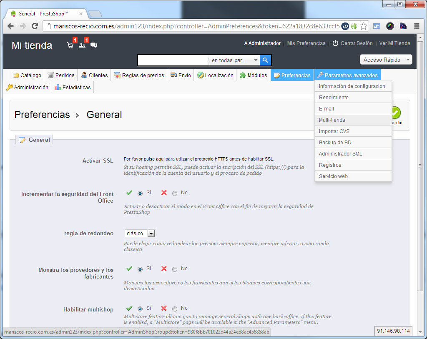Click into the back office search field
Screen dimensions: 427x339
[173, 60]
